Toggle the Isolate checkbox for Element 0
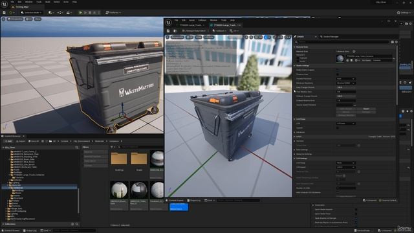414x233 pixels. pos(298,61)
